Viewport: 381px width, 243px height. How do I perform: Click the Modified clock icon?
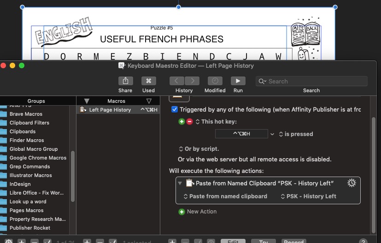pos(215,81)
